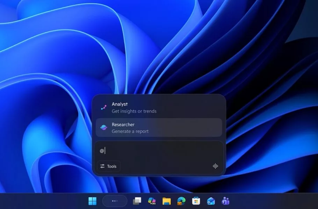Open Microsoft Teams from the taskbar
Screen dimensions: 318x209
point(225,201)
